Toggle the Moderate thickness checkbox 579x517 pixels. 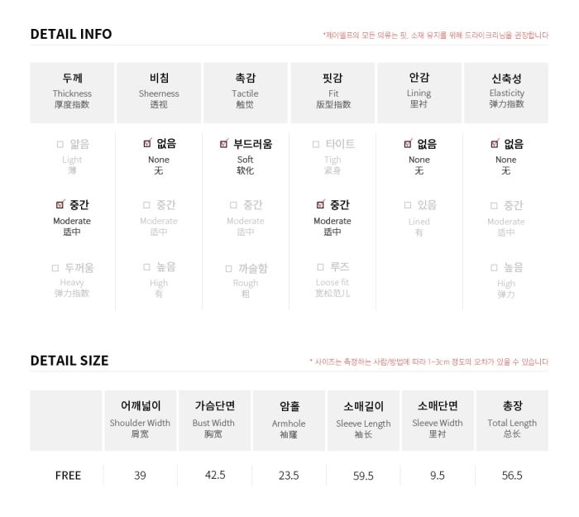(x=60, y=204)
